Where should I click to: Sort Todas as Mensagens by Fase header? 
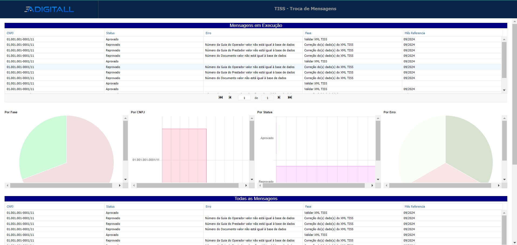tap(308, 207)
